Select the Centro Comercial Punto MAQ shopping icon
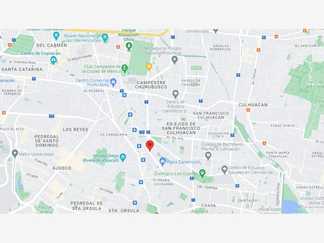This screenshot has height=243, width=324. point(113,83)
